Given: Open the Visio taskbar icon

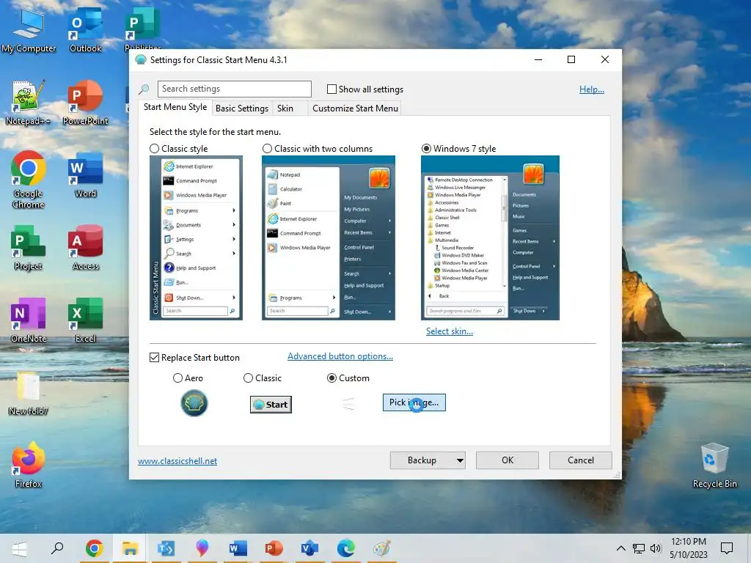Looking at the screenshot, I should pyautogui.click(x=310, y=548).
